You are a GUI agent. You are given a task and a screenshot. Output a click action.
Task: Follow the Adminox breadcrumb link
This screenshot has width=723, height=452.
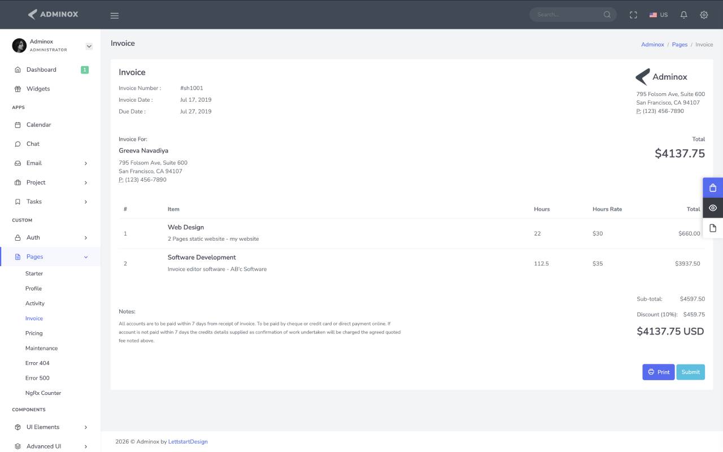(x=652, y=45)
